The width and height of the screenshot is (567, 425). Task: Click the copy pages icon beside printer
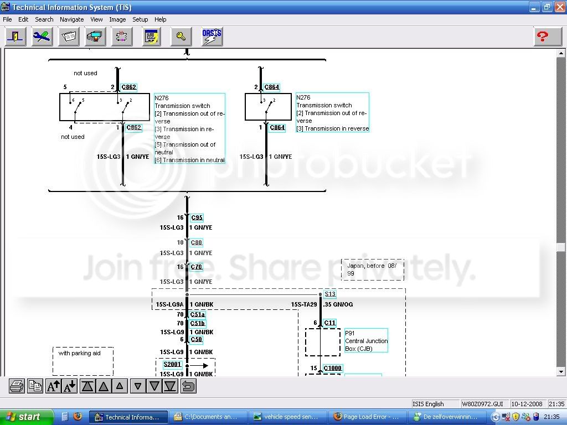point(35,386)
